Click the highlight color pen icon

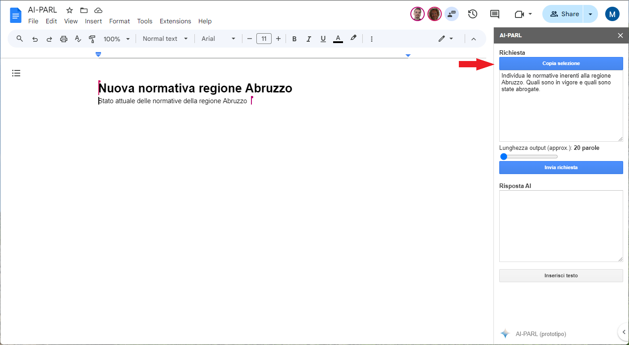353,39
